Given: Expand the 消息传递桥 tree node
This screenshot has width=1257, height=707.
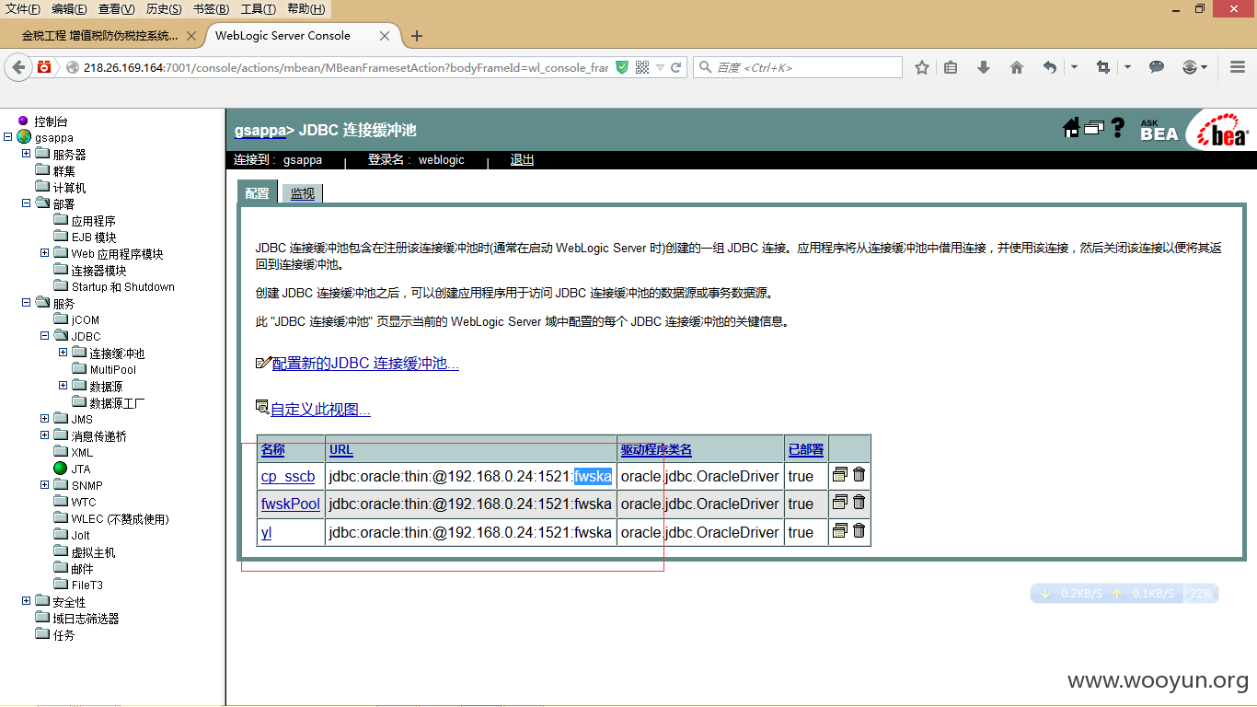Looking at the screenshot, I should pos(44,435).
